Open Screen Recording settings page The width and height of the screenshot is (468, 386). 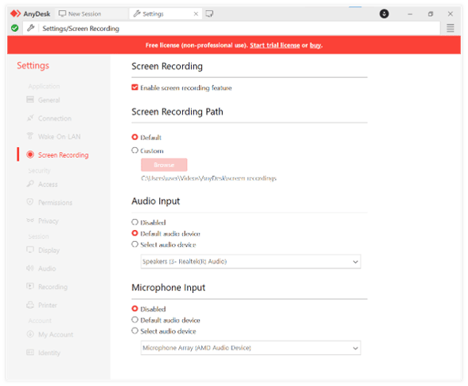(x=64, y=155)
